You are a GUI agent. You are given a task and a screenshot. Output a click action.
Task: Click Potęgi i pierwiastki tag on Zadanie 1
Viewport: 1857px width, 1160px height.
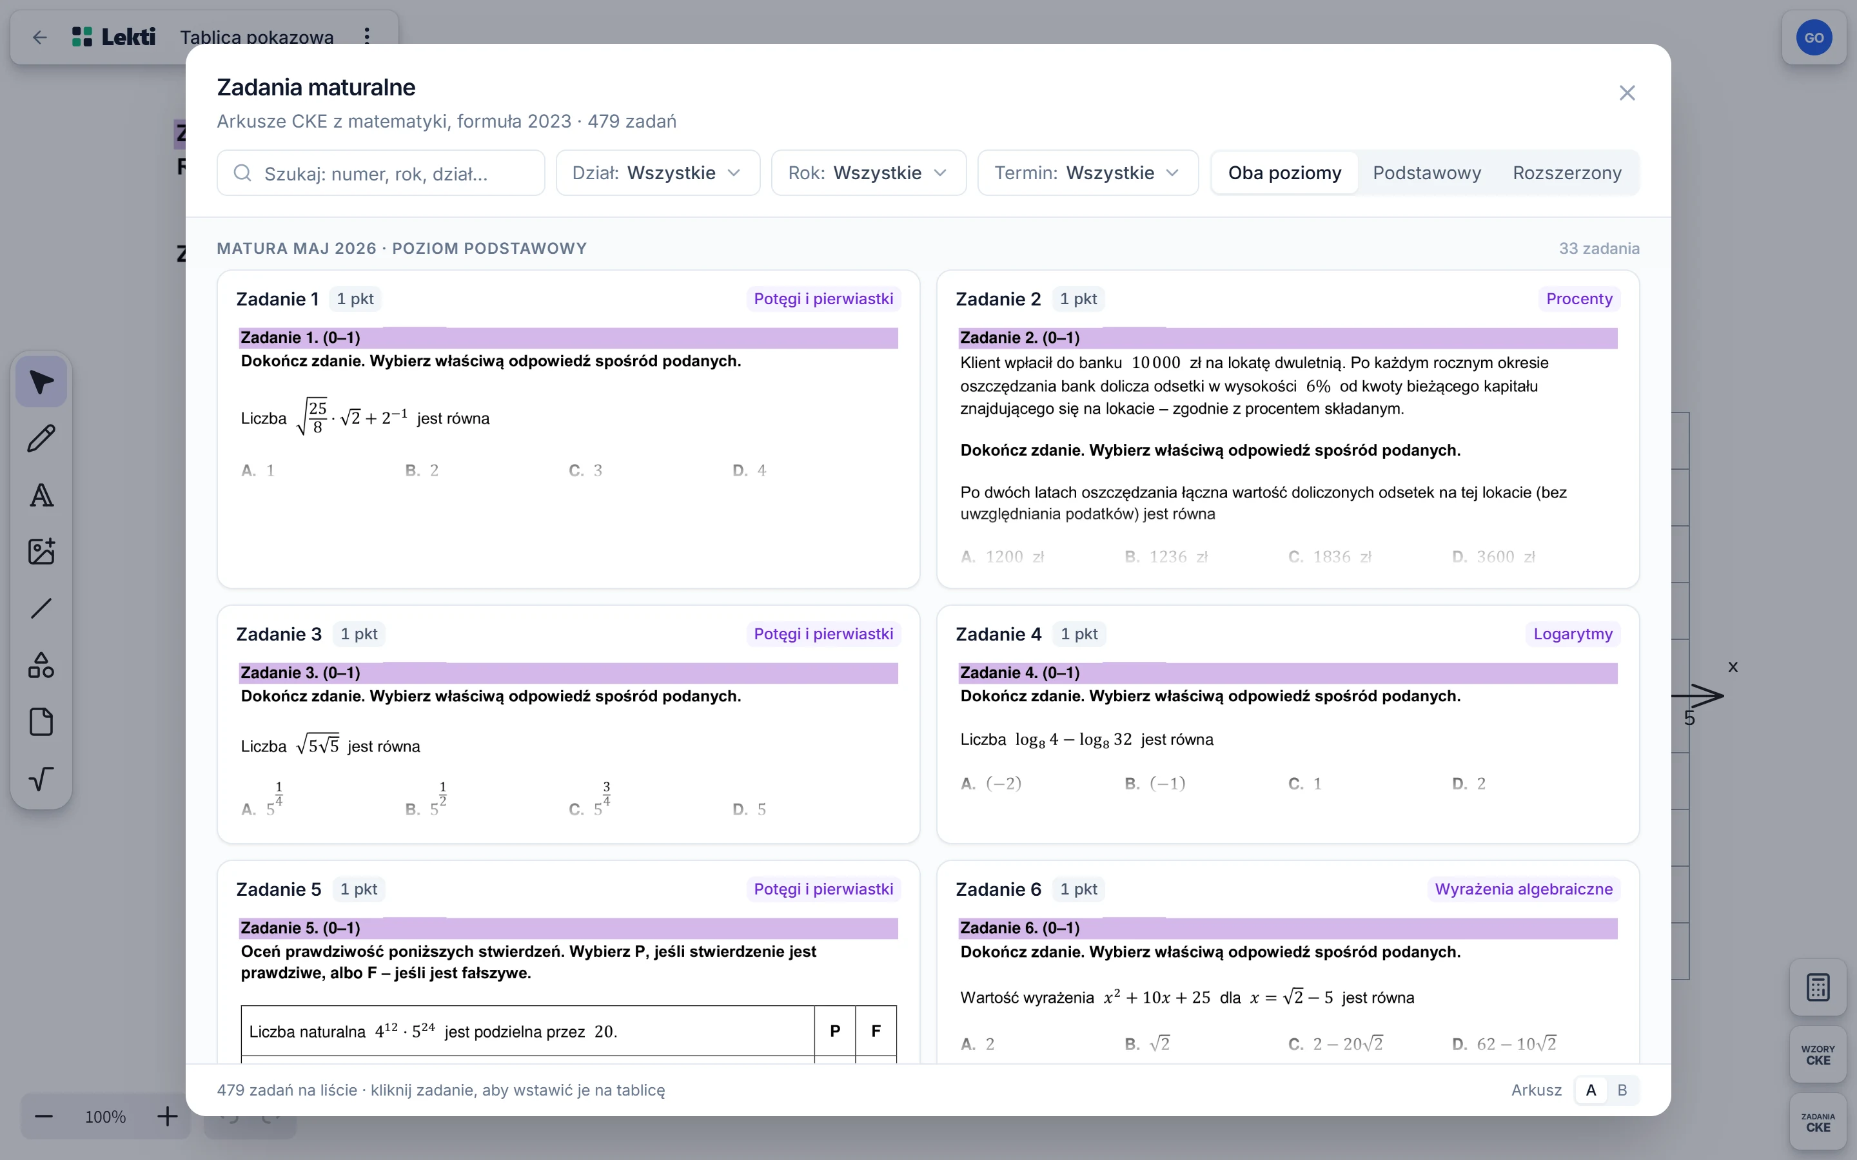[x=823, y=298]
